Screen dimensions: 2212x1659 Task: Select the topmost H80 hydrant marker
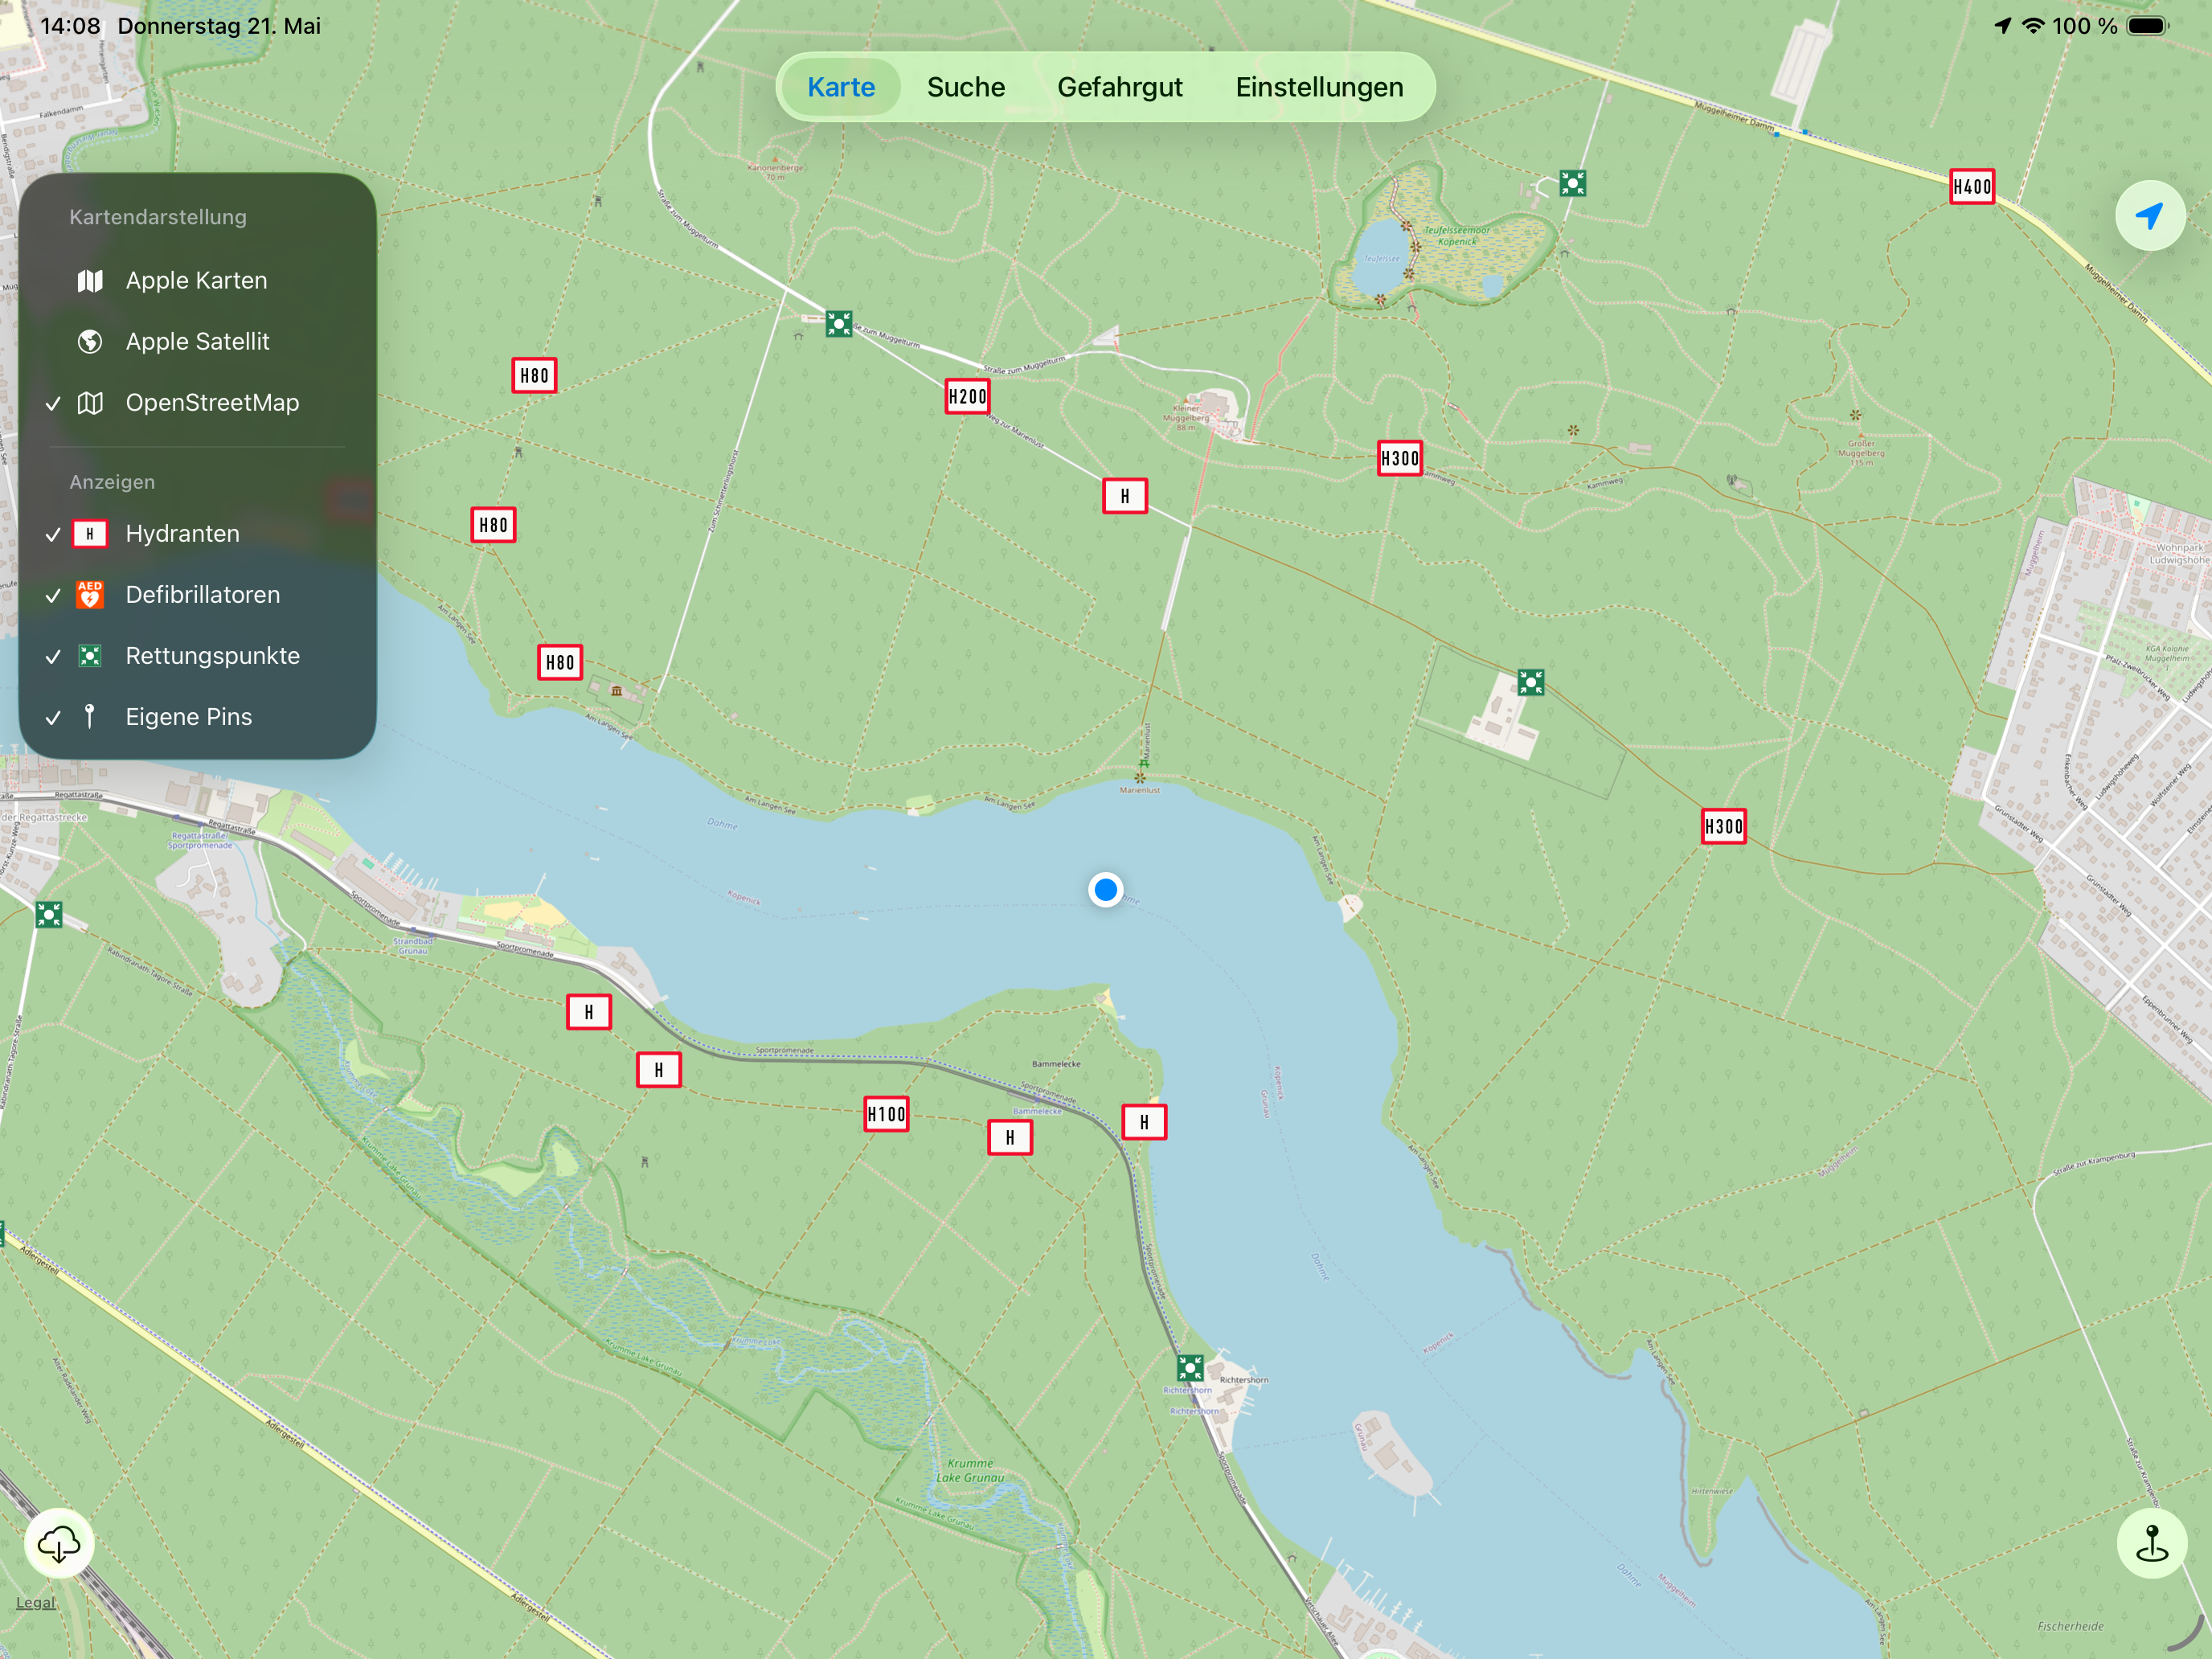534,375
